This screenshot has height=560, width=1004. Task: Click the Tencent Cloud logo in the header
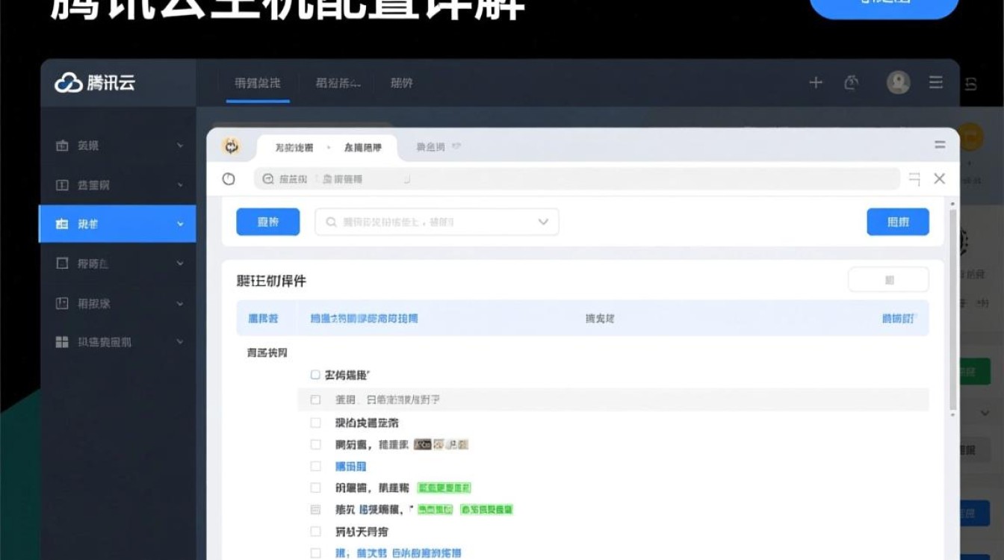(x=94, y=83)
